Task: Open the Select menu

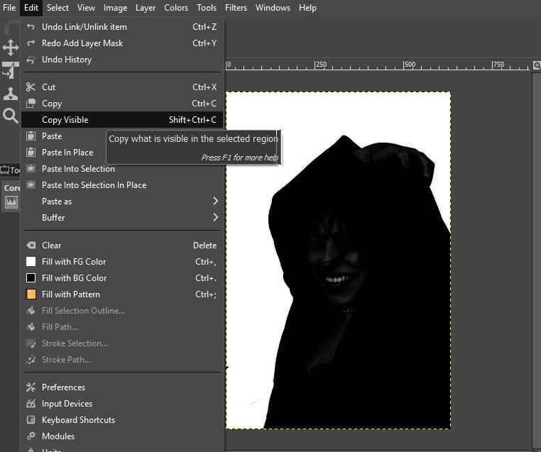Action: (58, 8)
